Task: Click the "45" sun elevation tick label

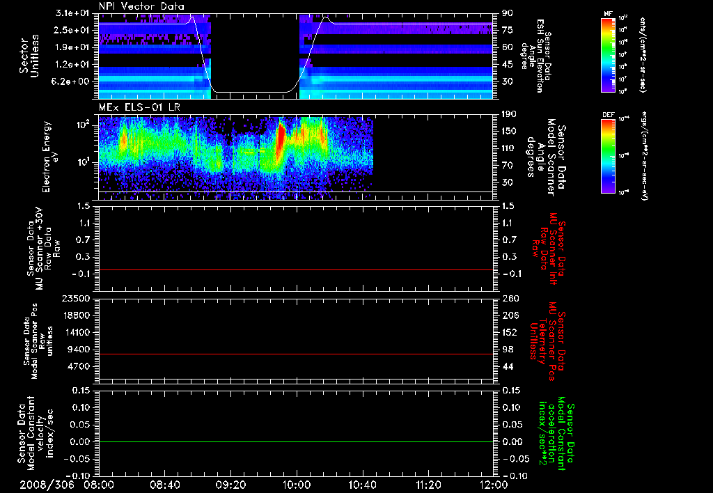Action: click(x=507, y=65)
